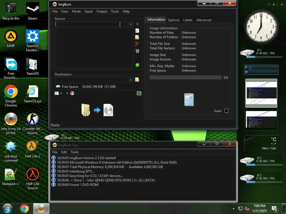286x214 pixels.
Task: Select the 'why is my cd on fire' icon
Action: coord(11,124)
